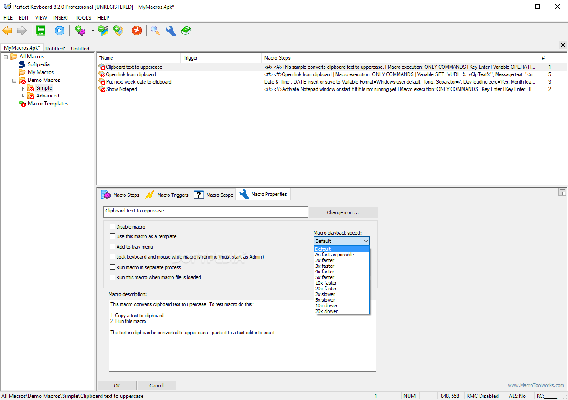Close file tab with the X button
The height and width of the screenshot is (400, 568).
(563, 45)
